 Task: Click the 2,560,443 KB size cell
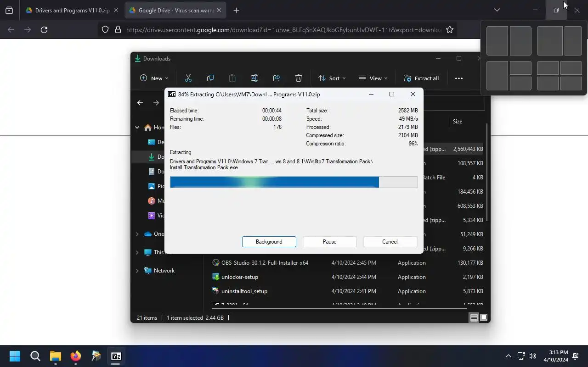(x=468, y=149)
